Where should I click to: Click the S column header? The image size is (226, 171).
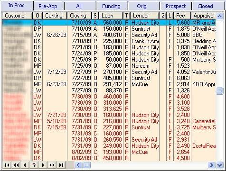pos(95,16)
